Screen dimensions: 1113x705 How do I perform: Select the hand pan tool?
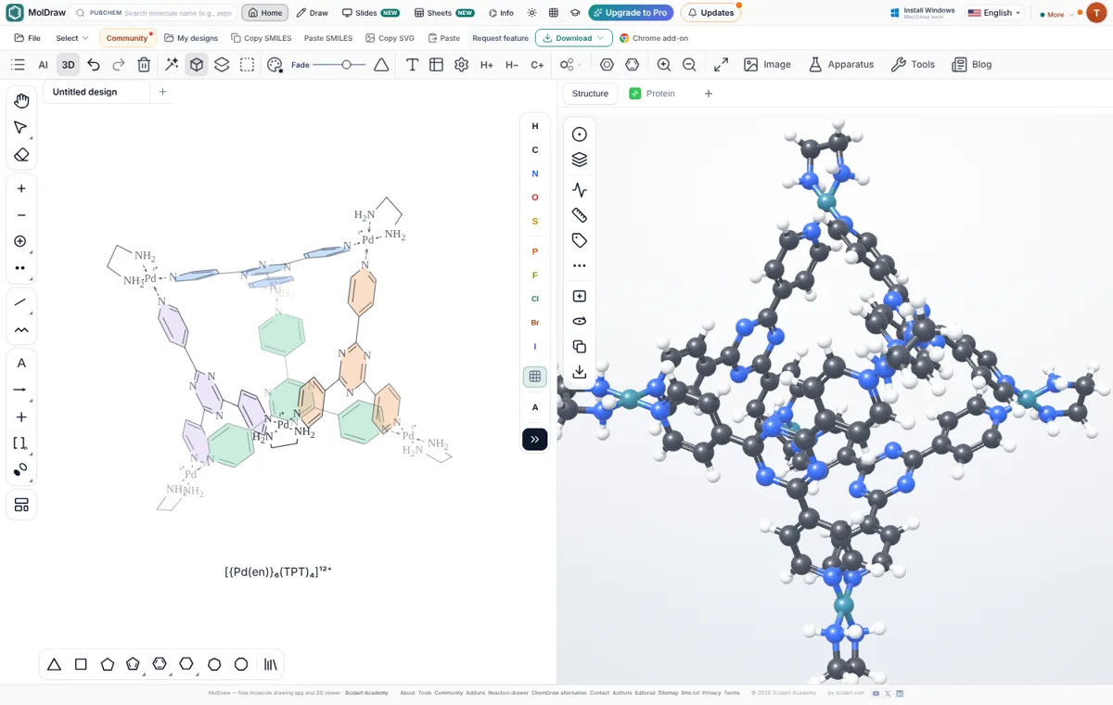21,101
